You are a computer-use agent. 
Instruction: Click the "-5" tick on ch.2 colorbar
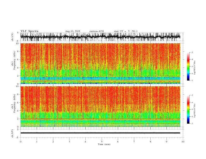[192, 109]
